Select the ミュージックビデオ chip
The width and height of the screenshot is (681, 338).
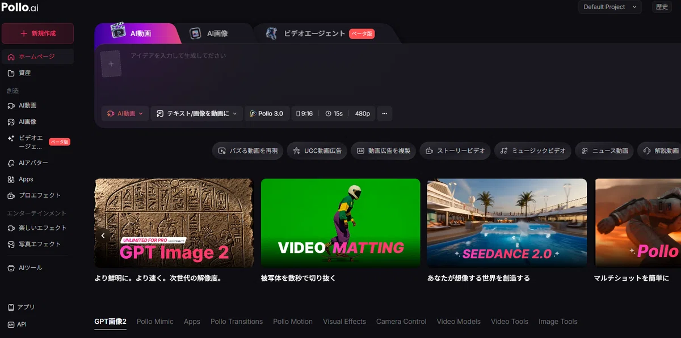[533, 151]
